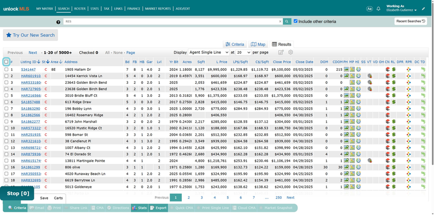
Task: Toggle Include other criteria checkbox
Action: point(296,21)
